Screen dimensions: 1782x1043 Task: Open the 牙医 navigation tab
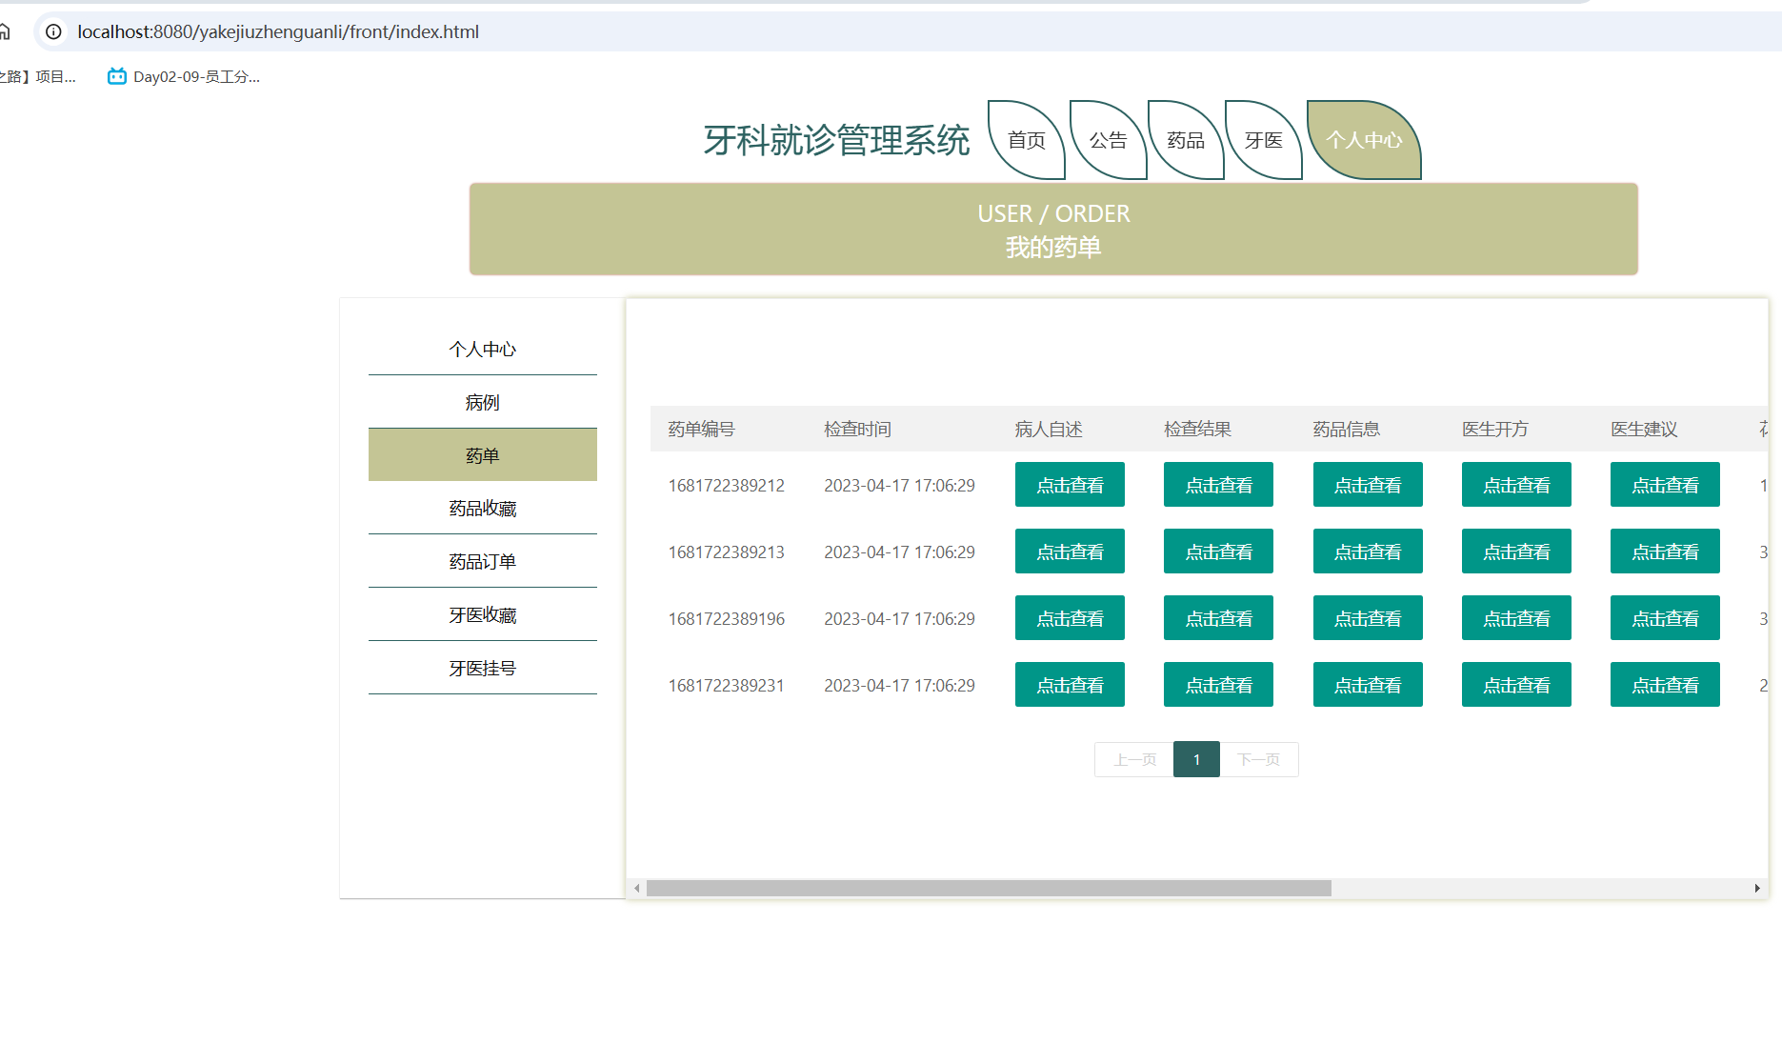[x=1264, y=140]
